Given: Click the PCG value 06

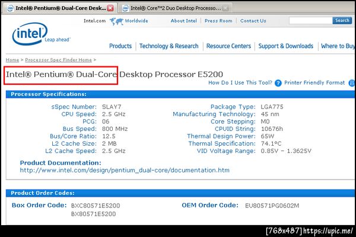Looking at the screenshot, I should point(106,121).
